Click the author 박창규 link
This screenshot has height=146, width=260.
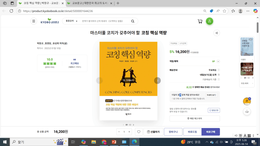pyautogui.click(x=40, y=43)
